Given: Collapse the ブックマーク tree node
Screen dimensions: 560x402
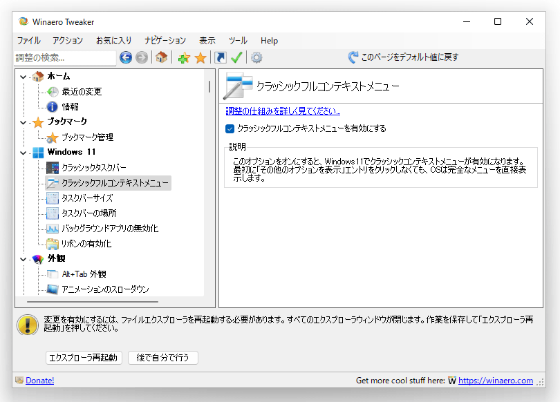Looking at the screenshot, I should tap(24, 122).
